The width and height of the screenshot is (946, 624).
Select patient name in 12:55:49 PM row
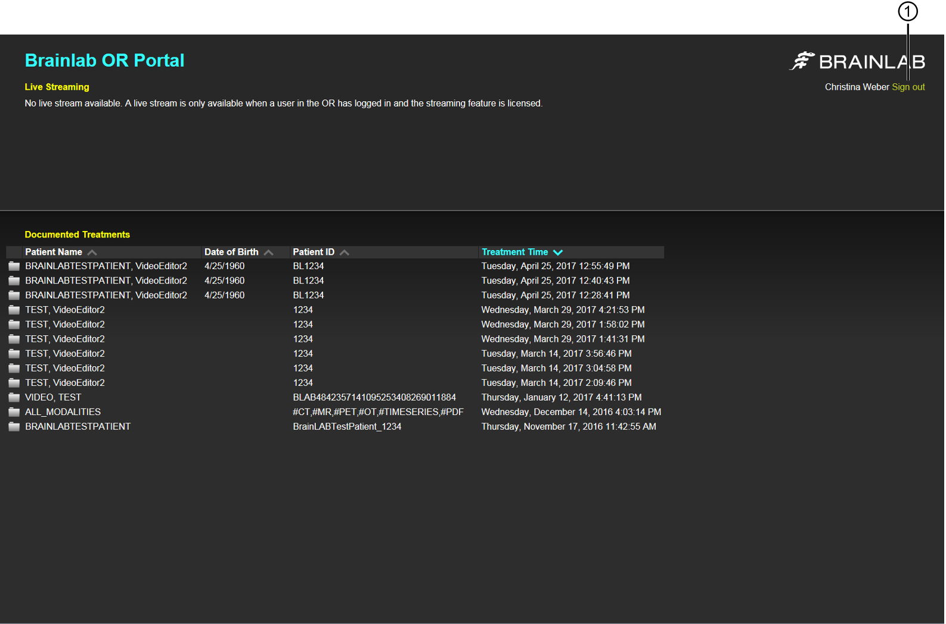[106, 266]
